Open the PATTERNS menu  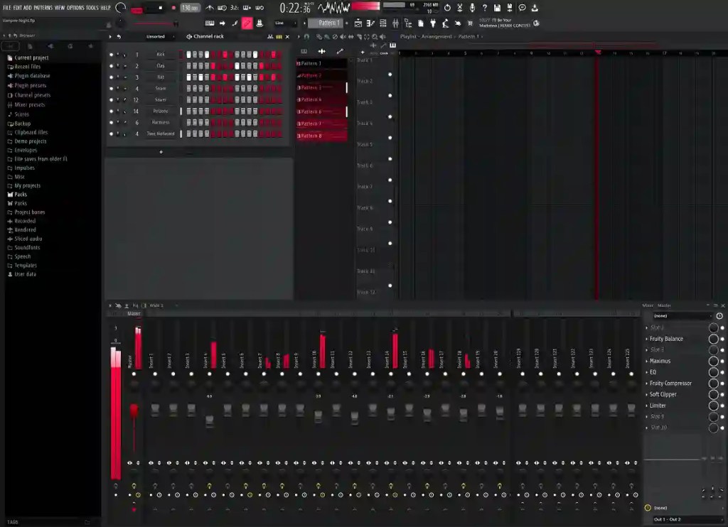(x=43, y=8)
